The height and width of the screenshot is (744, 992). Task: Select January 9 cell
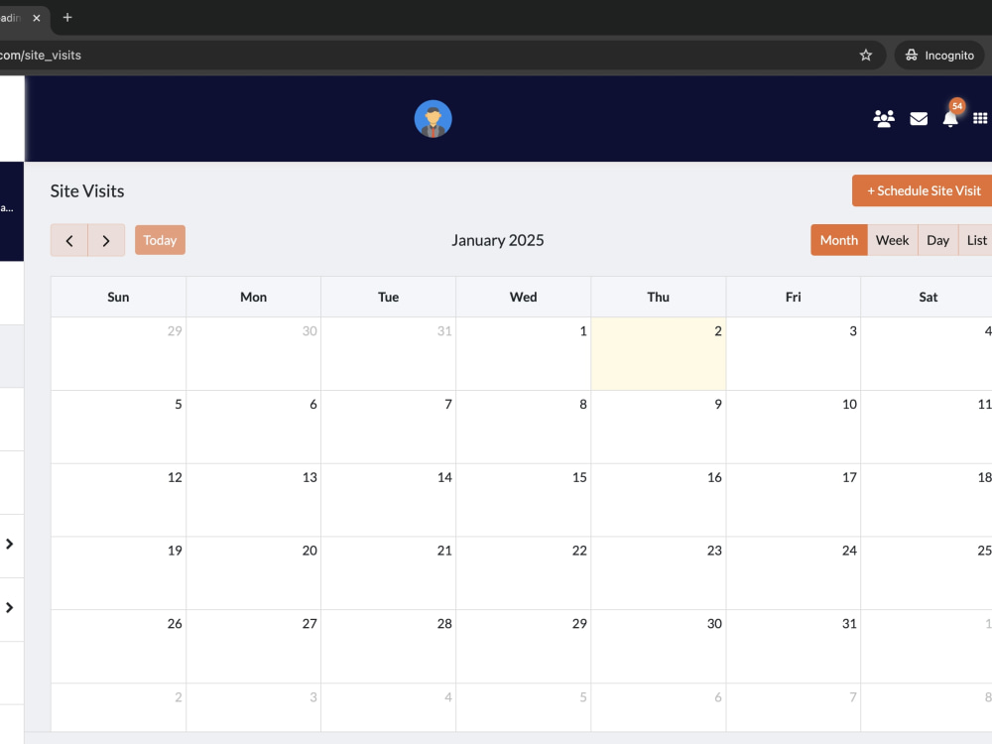point(658,427)
